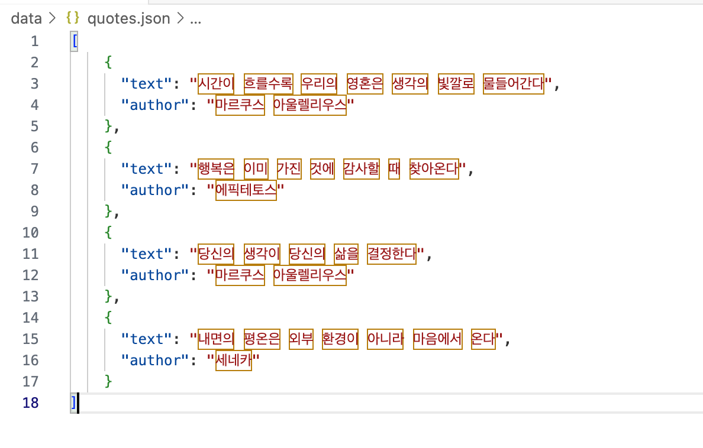This screenshot has width=703, height=448.
Task: Click 아우렐리우스 on line 4
Action: (310, 105)
